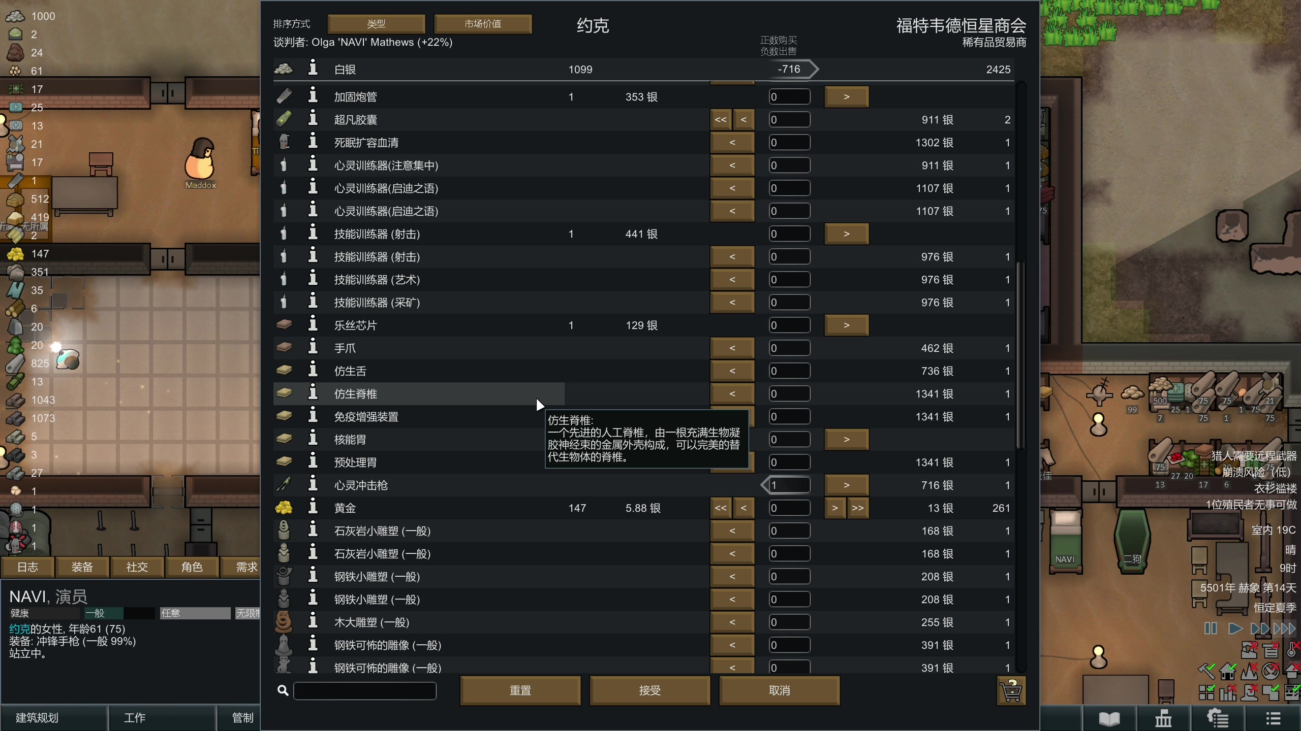
Task: Select the 白银 1000 resource icon
Action: click(15, 16)
